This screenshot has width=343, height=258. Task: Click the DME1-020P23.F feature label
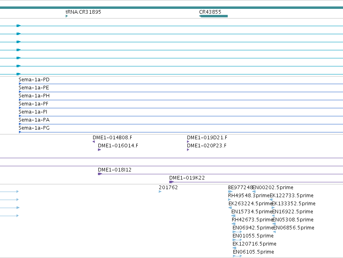coord(206,146)
